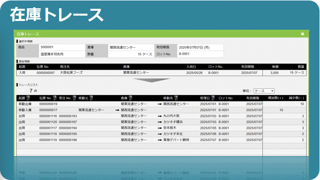Click order number 0000000163
Screen dimensions: 320x180
pos(68,116)
